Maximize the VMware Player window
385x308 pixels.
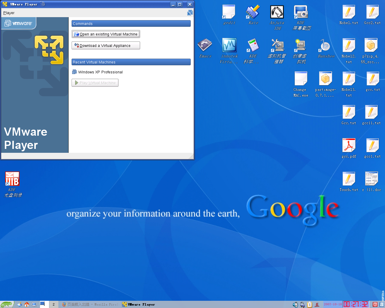tap(180, 4)
